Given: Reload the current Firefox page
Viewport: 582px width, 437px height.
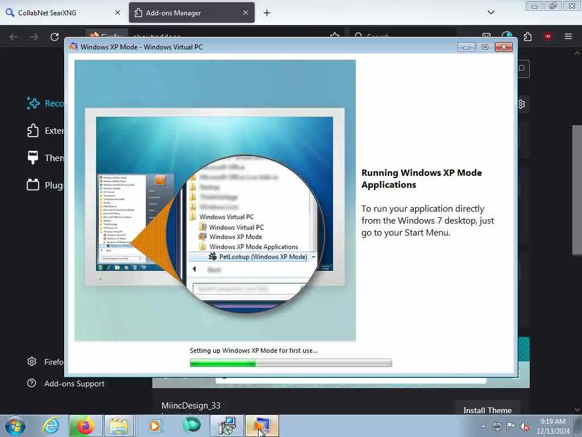Looking at the screenshot, I should coord(55,36).
